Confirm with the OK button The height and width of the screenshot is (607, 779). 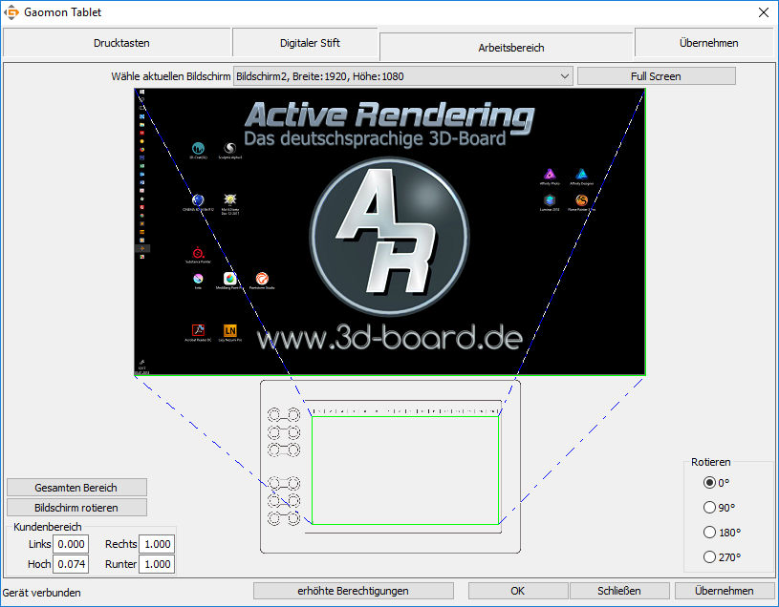tap(518, 591)
